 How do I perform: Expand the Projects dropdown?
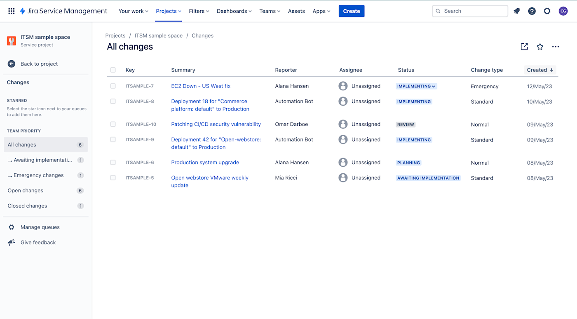[169, 11]
